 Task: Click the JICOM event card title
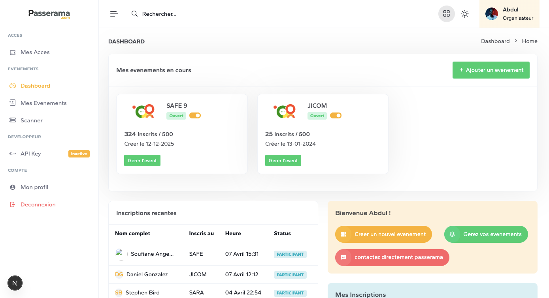(317, 105)
